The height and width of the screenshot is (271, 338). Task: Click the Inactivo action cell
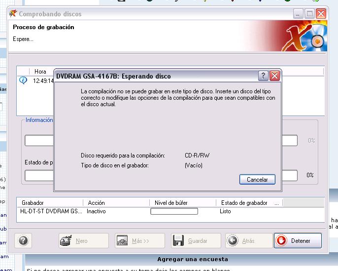96,211
